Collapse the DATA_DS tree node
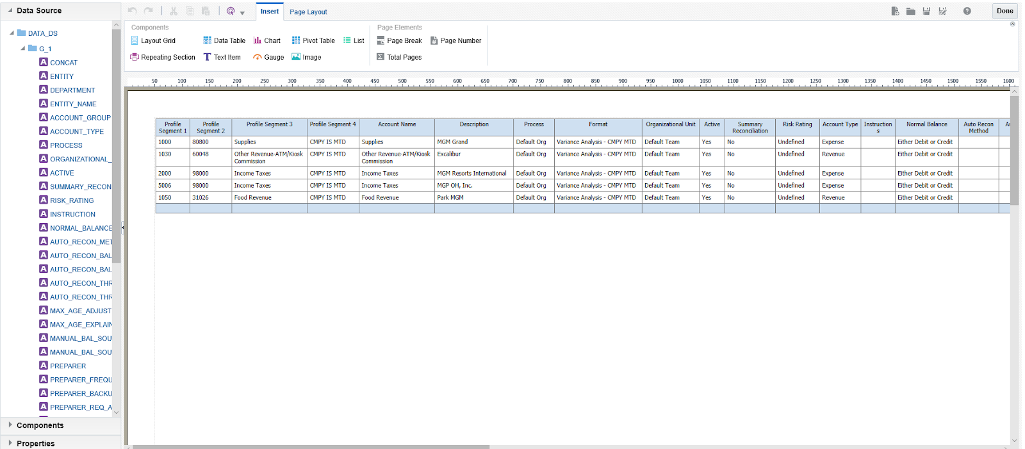This screenshot has width=1025, height=449. (x=12, y=33)
